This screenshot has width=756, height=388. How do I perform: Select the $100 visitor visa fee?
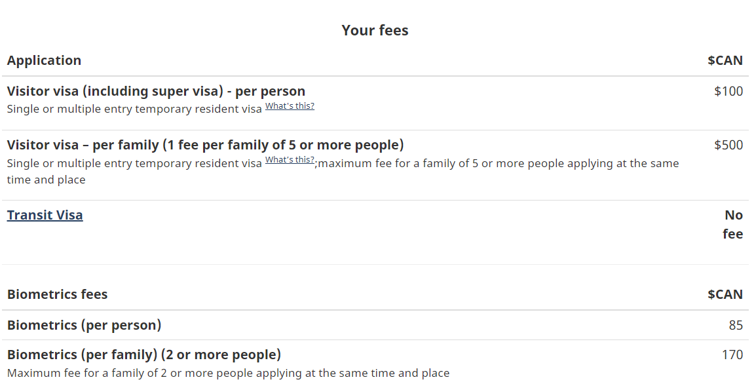728,91
